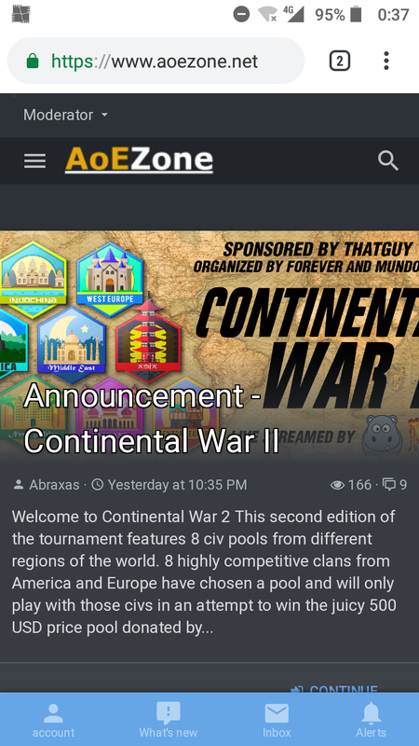Screen dimensions: 419x746
Task: Click the Continue link under the article
Action: (334, 689)
